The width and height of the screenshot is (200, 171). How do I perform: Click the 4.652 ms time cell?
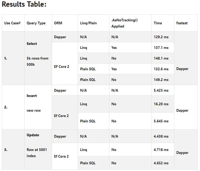tap(161, 163)
